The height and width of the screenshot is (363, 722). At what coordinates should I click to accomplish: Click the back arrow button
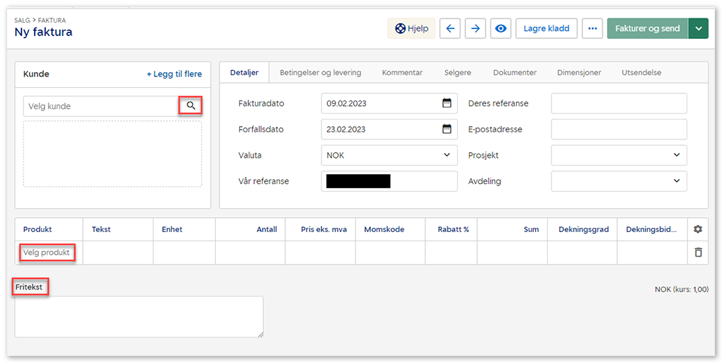(x=450, y=28)
